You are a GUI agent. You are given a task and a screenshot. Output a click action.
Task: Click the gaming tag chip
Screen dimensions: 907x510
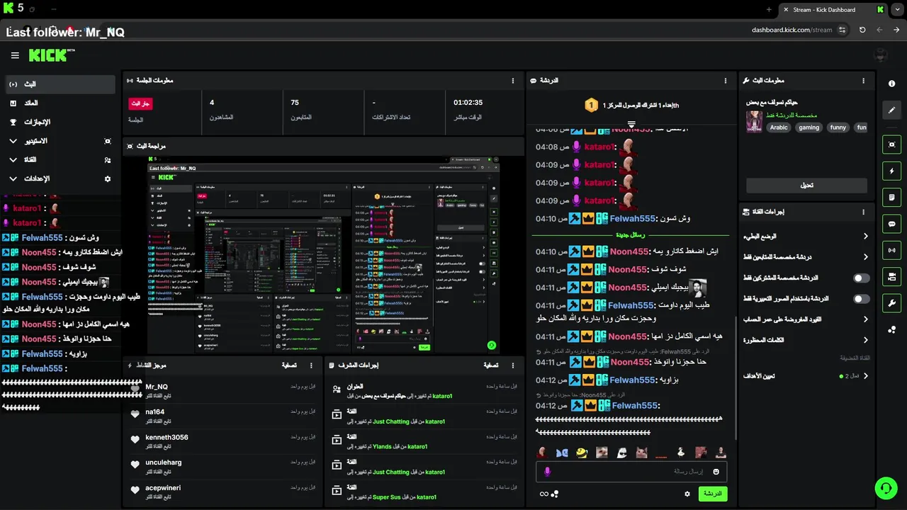809,127
